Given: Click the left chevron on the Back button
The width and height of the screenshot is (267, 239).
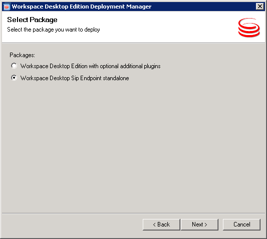Looking at the screenshot, I should click(154, 224).
